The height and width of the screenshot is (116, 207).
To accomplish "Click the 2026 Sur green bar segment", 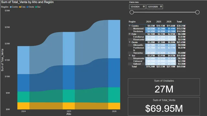I will click(114, 95).
